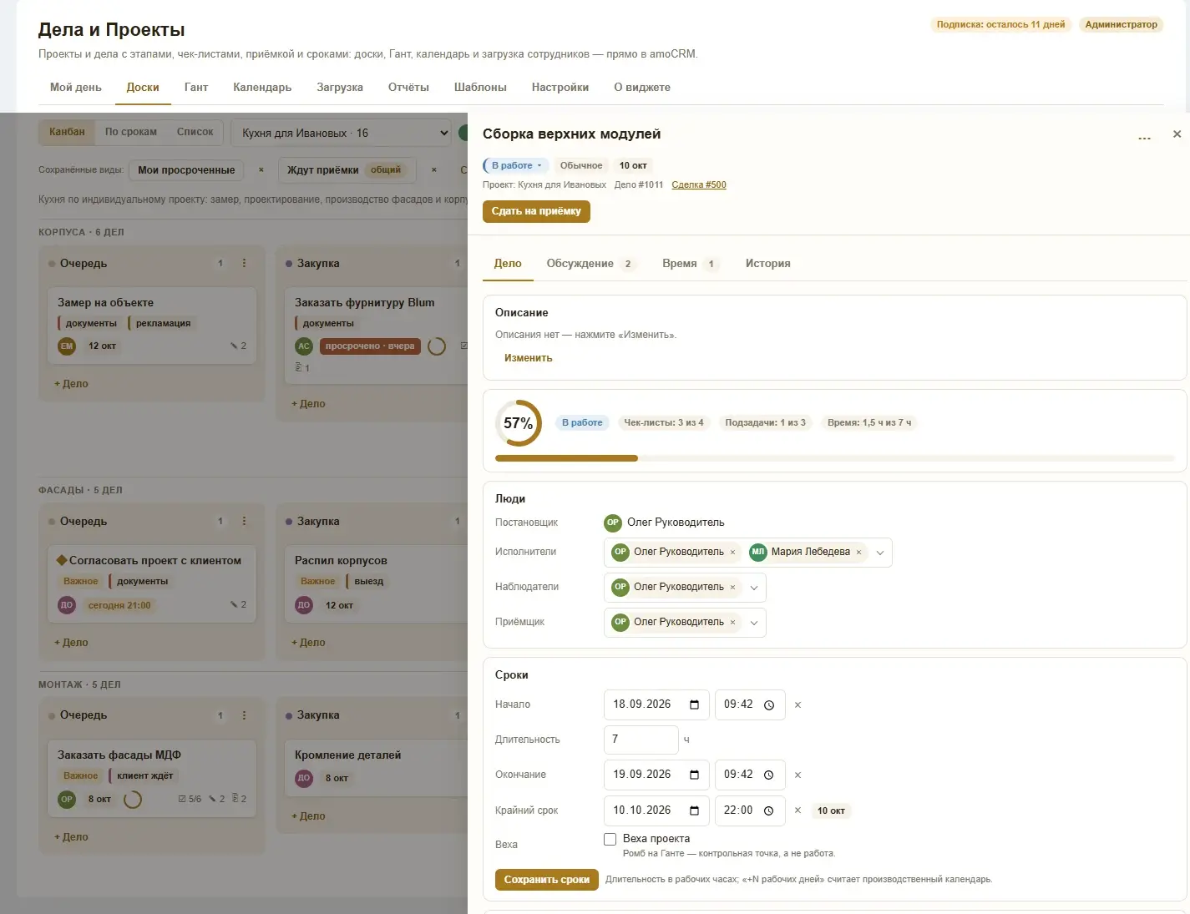Switch the board to По срокам view
1190x914 pixels.
[x=131, y=132]
